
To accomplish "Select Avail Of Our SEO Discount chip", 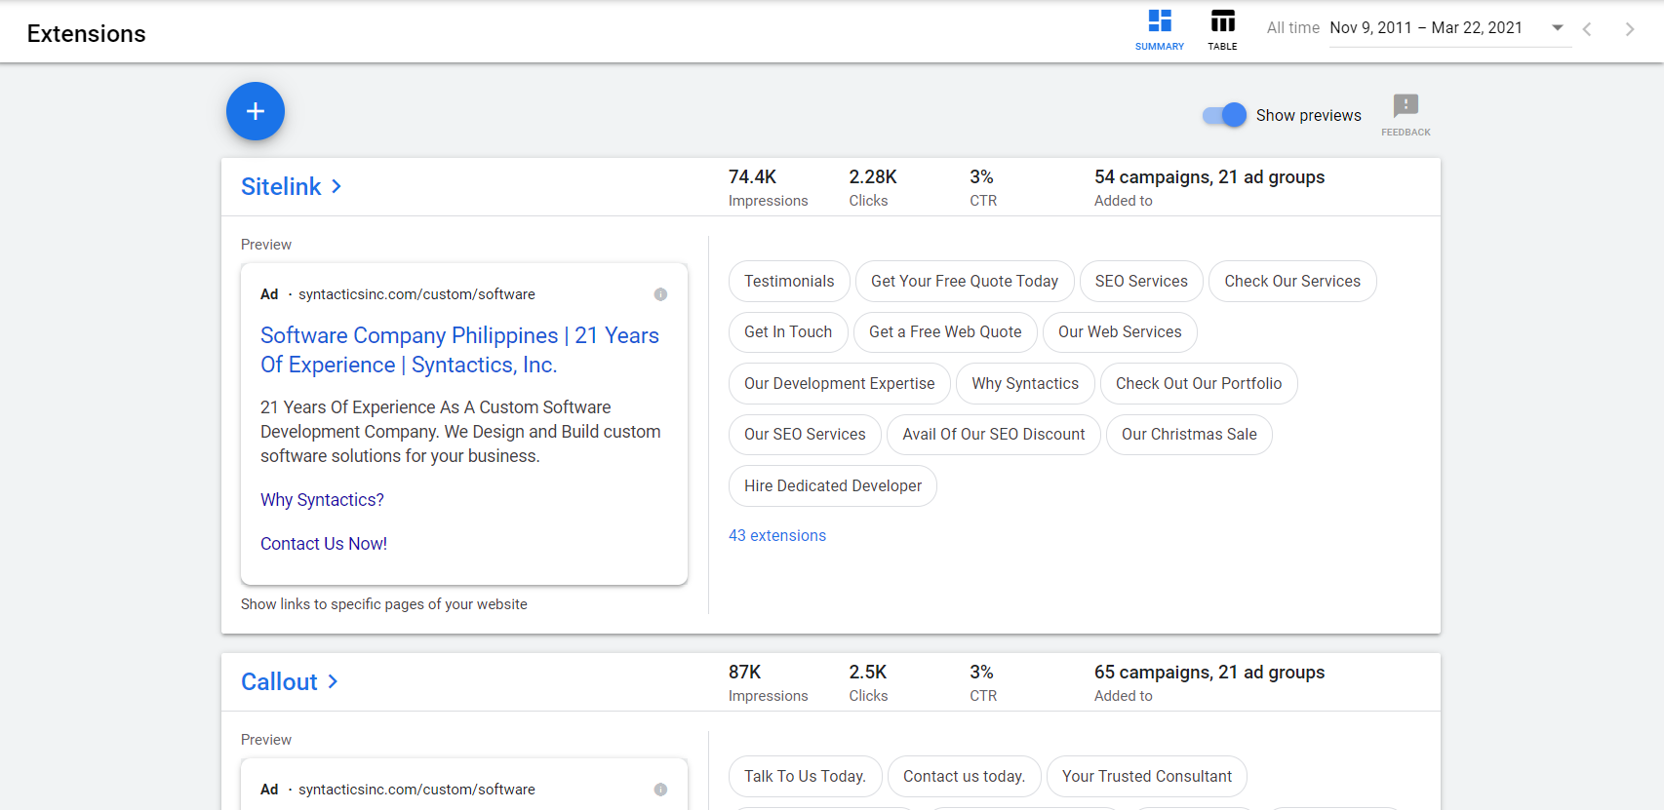I will (x=993, y=435).
